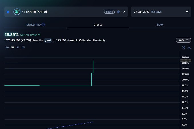This screenshot has width=194, height=129.
Task: Open the APY metric dropdown
Action: 183,40
